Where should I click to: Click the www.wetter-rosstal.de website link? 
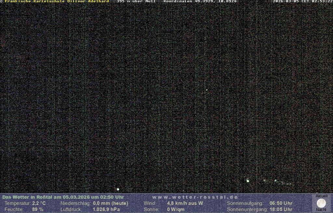pyautogui.click(x=195, y=197)
